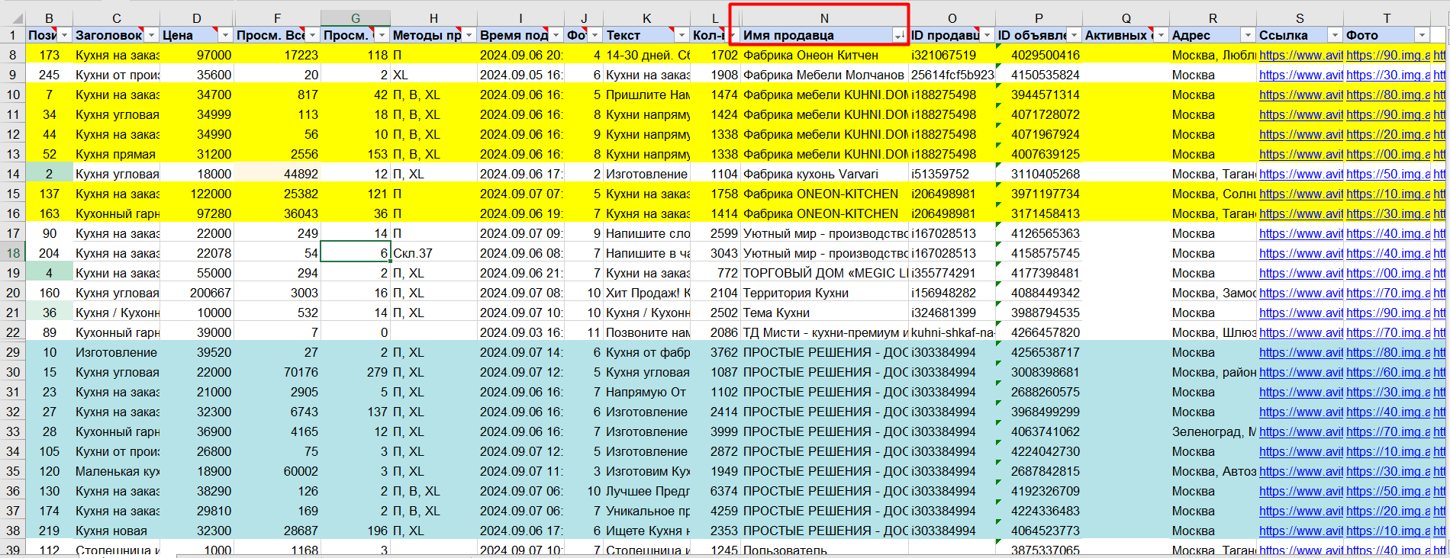The image size is (1450, 558).
Task: Open the sorted filter button on Имя продавца
Action: [x=900, y=35]
